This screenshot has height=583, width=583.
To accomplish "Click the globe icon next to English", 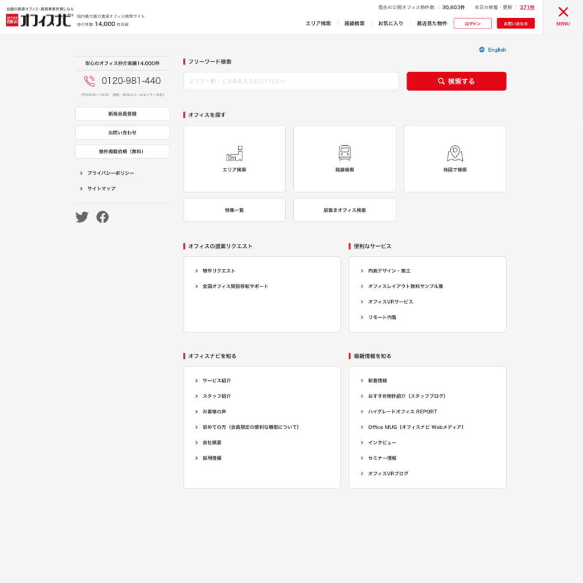I will tap(482, 50).
